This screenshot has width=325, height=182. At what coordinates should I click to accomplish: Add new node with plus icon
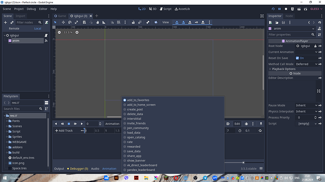click(x=6, y=23)
